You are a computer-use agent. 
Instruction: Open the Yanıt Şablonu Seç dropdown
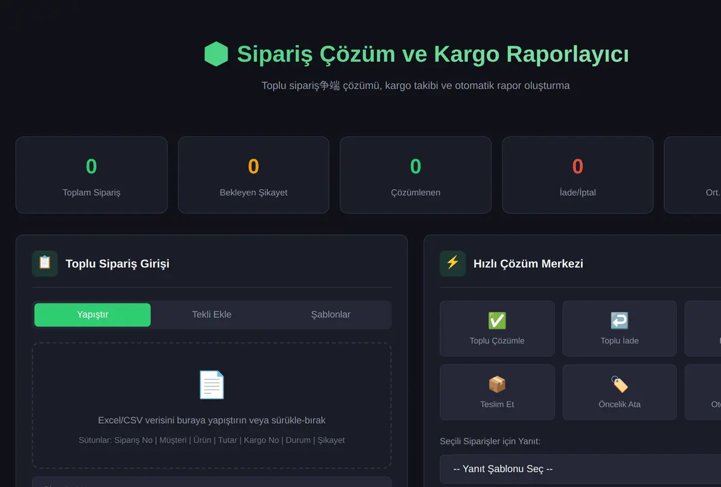coord(580,469)
